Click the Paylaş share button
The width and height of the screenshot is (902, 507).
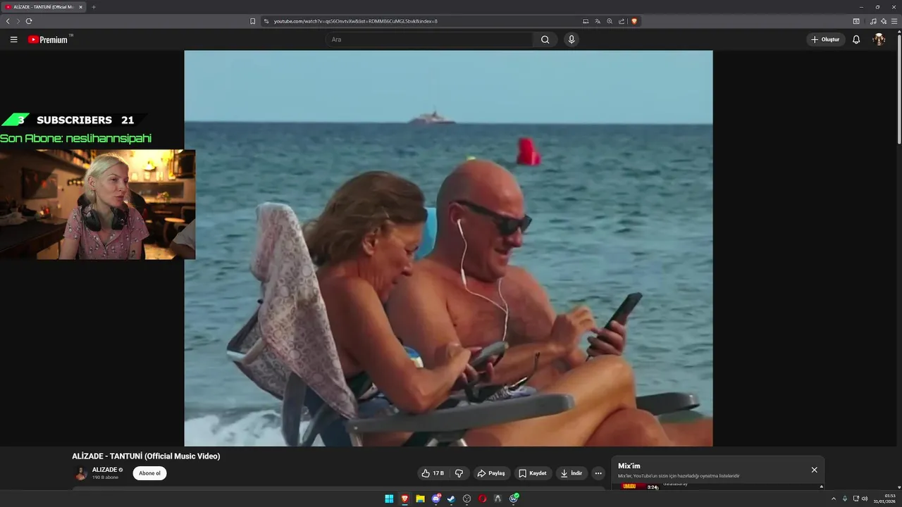[491, 473]
